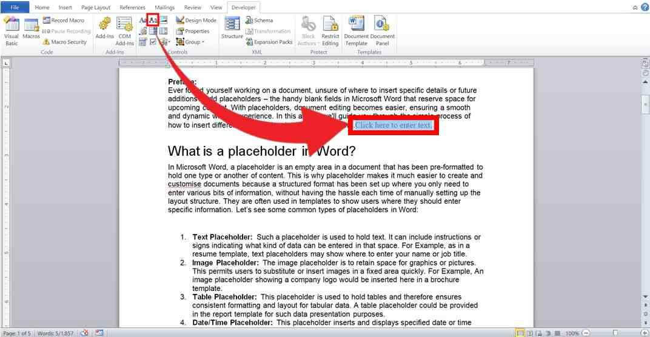Insert a Plain Text content control
The width and height of the screenshot is (650, 337).
153,20
